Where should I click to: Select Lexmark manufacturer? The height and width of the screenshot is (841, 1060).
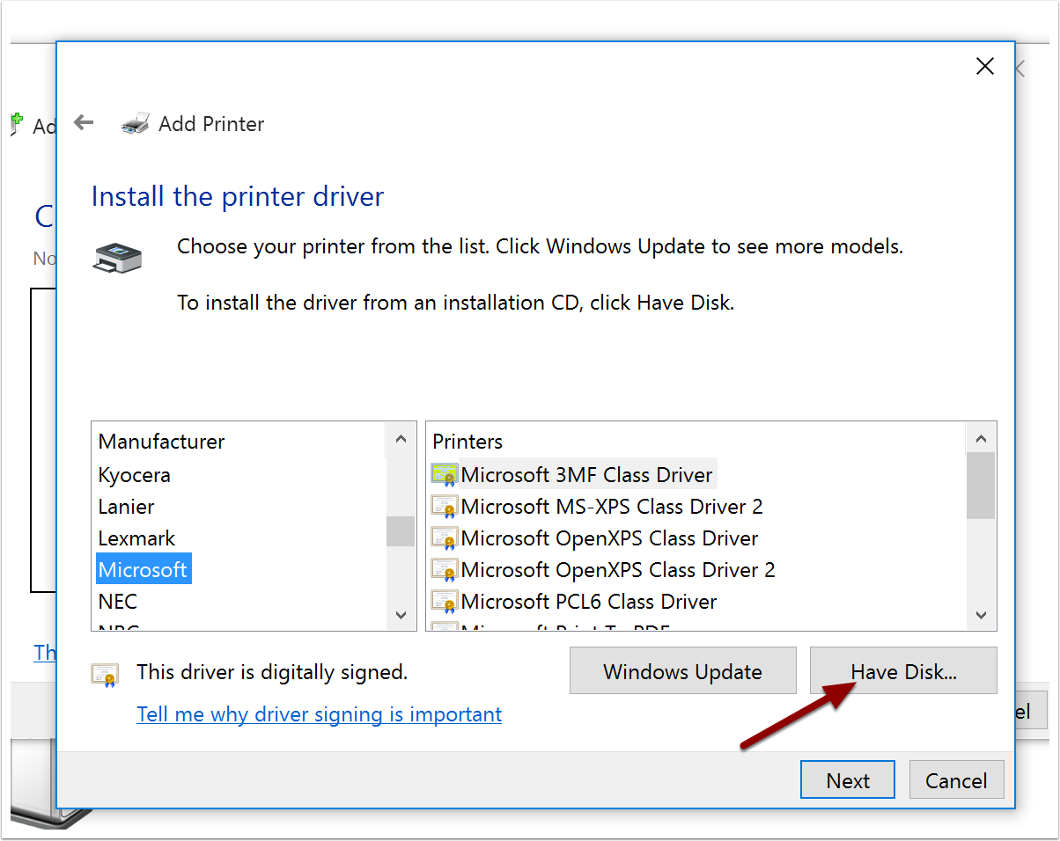(136, 538)
